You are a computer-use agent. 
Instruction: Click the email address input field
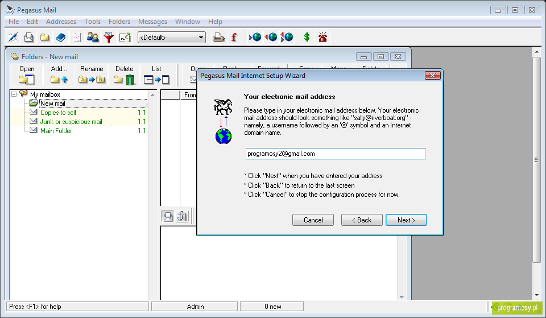tap(336, 154)
